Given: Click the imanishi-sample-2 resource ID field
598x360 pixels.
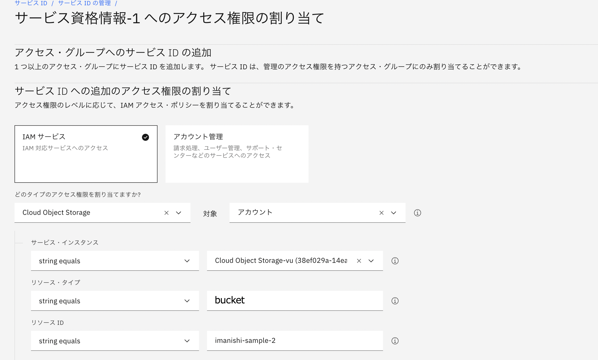Looking at the screenshot, I should (x=295, y=340).
